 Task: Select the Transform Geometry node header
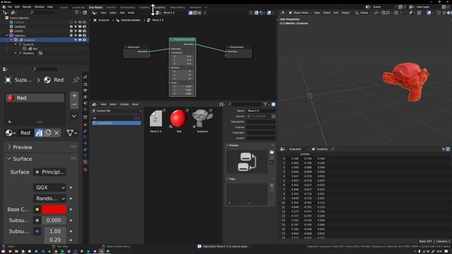click(182, 40)
